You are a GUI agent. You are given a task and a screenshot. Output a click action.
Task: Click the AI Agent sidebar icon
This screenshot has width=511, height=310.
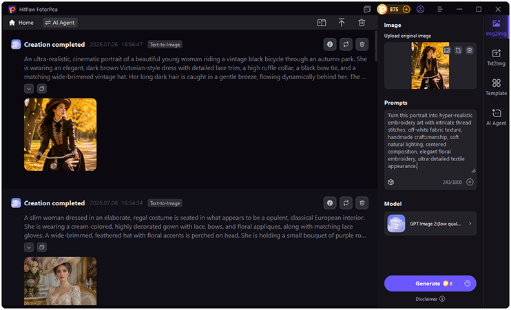[x=496, y=116]
